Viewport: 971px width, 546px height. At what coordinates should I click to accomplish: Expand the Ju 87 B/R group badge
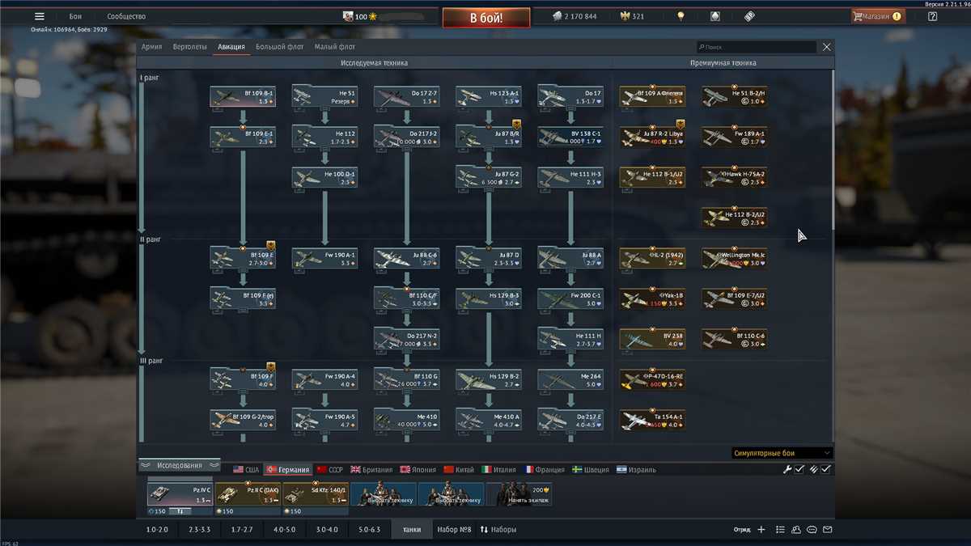516,124
